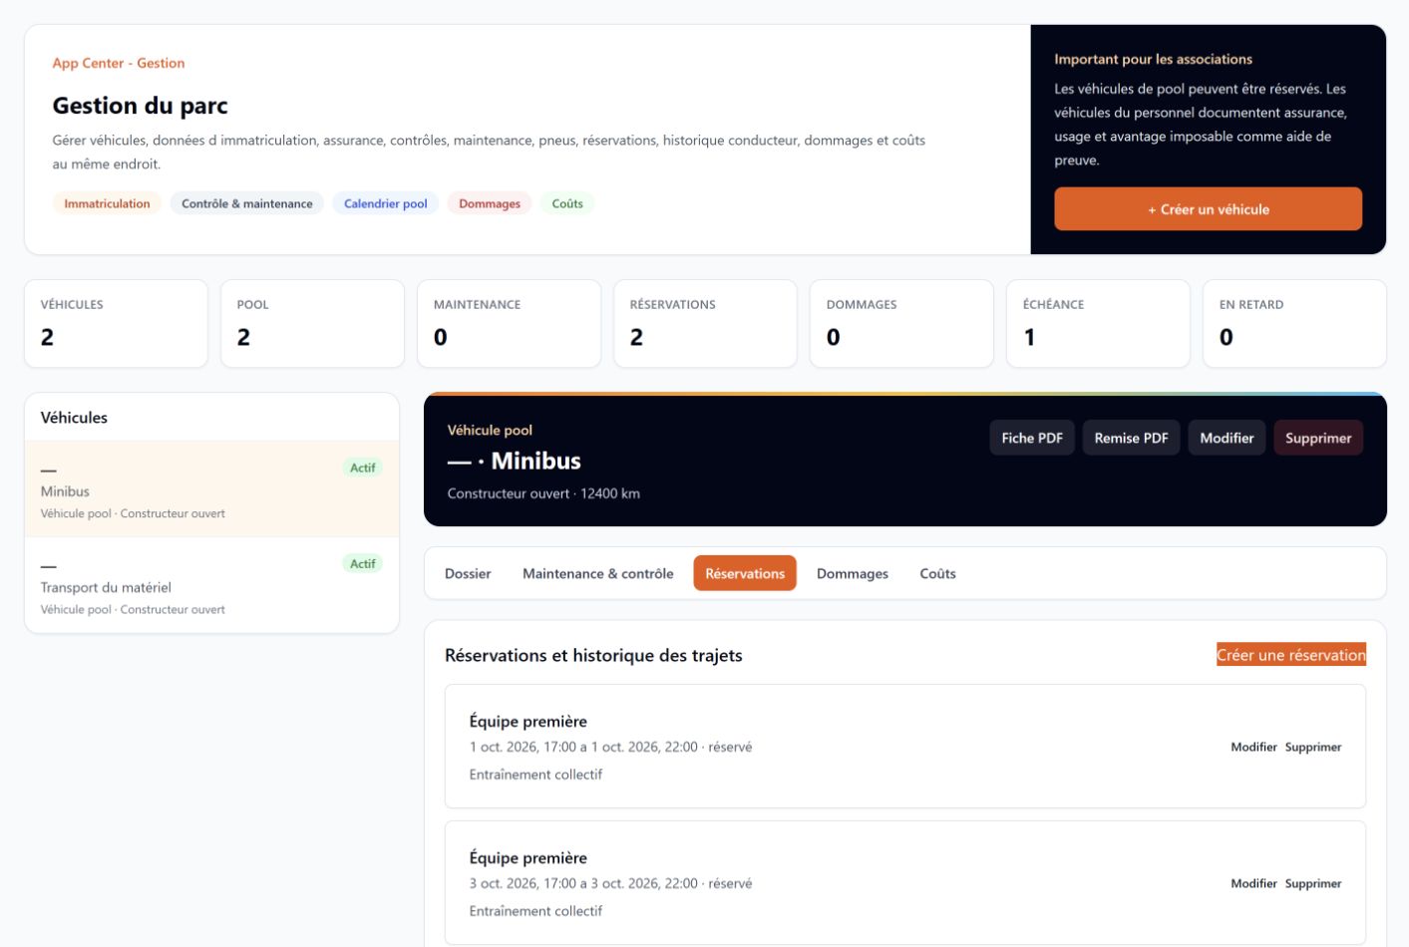This screenshot has height=947, width=1409.
Task: Click the 'Contrôle & maintenance' tag pill
Action: coord(247,203)
